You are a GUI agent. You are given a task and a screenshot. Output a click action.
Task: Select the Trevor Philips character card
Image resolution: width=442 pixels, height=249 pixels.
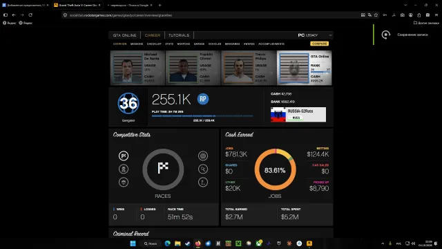(x=249, y=68)
